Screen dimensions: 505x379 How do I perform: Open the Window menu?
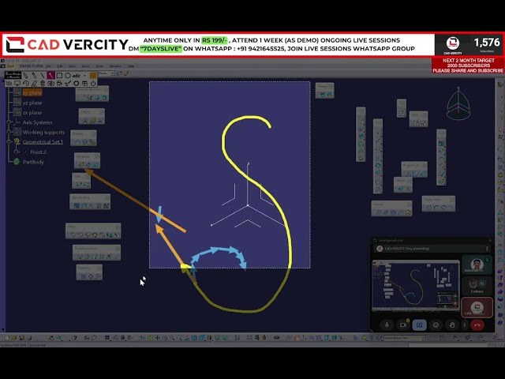[115, 66]
